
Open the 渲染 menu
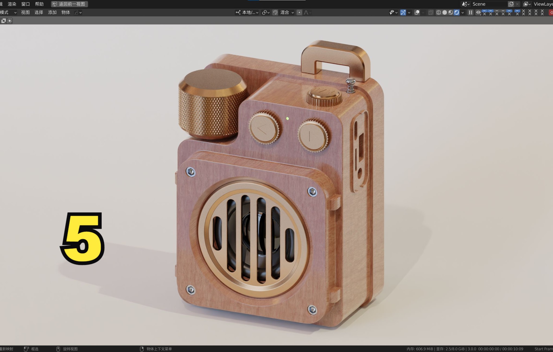[12, 4]
